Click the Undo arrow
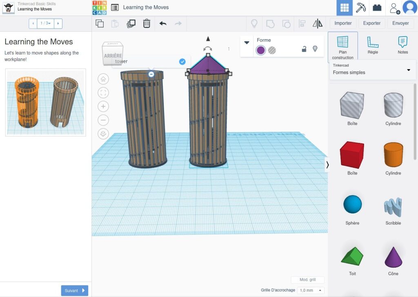 tap(163, 23)
